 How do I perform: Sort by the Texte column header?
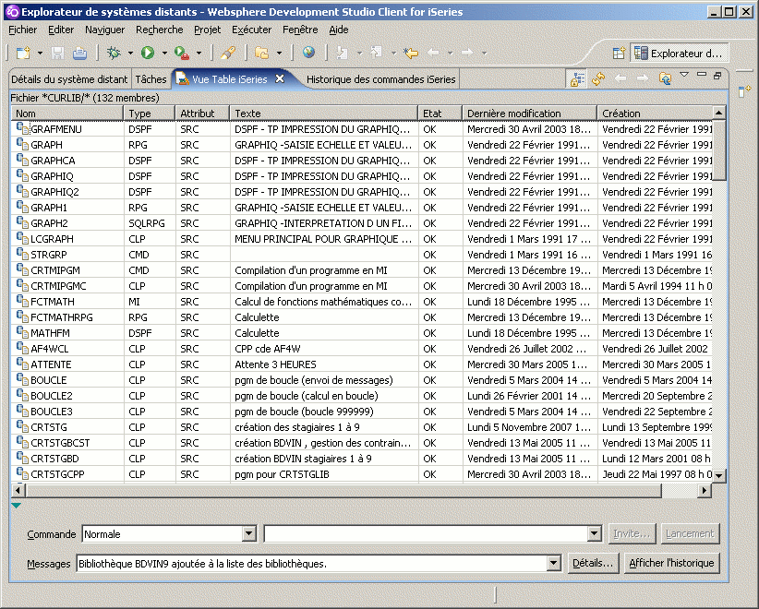tap(324, 113)
